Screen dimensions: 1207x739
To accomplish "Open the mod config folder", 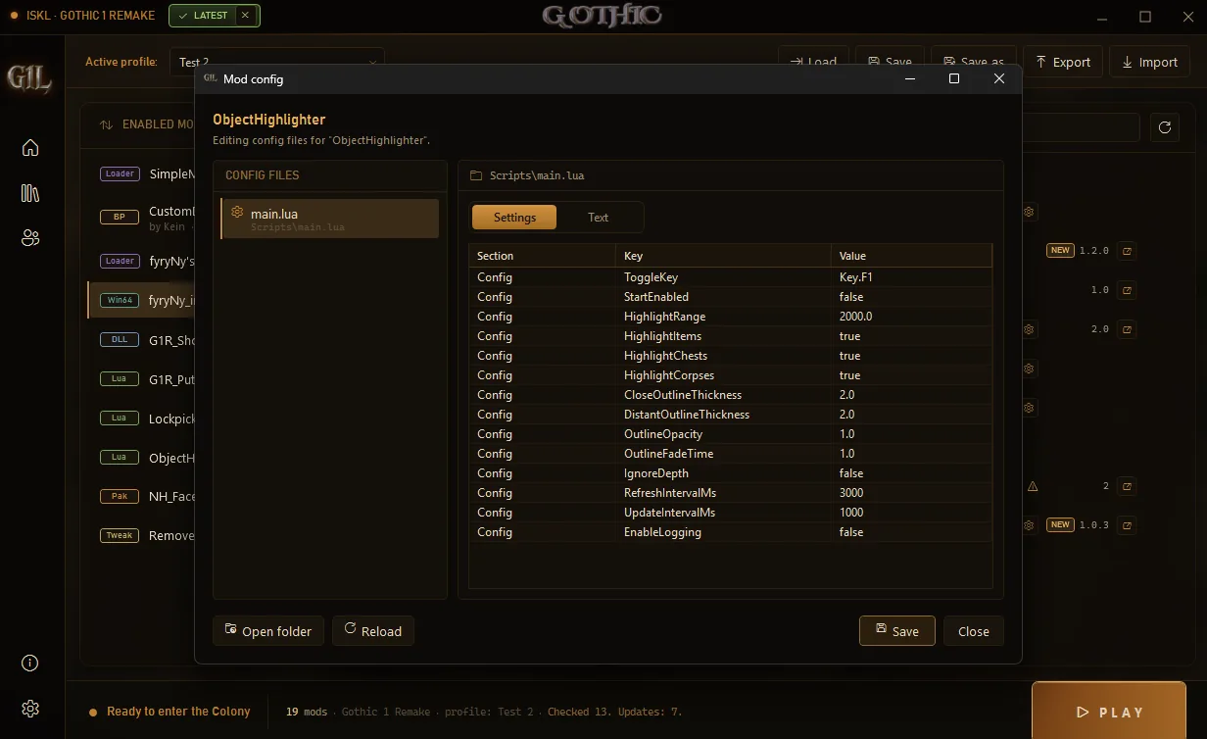I will click(268, 631).
